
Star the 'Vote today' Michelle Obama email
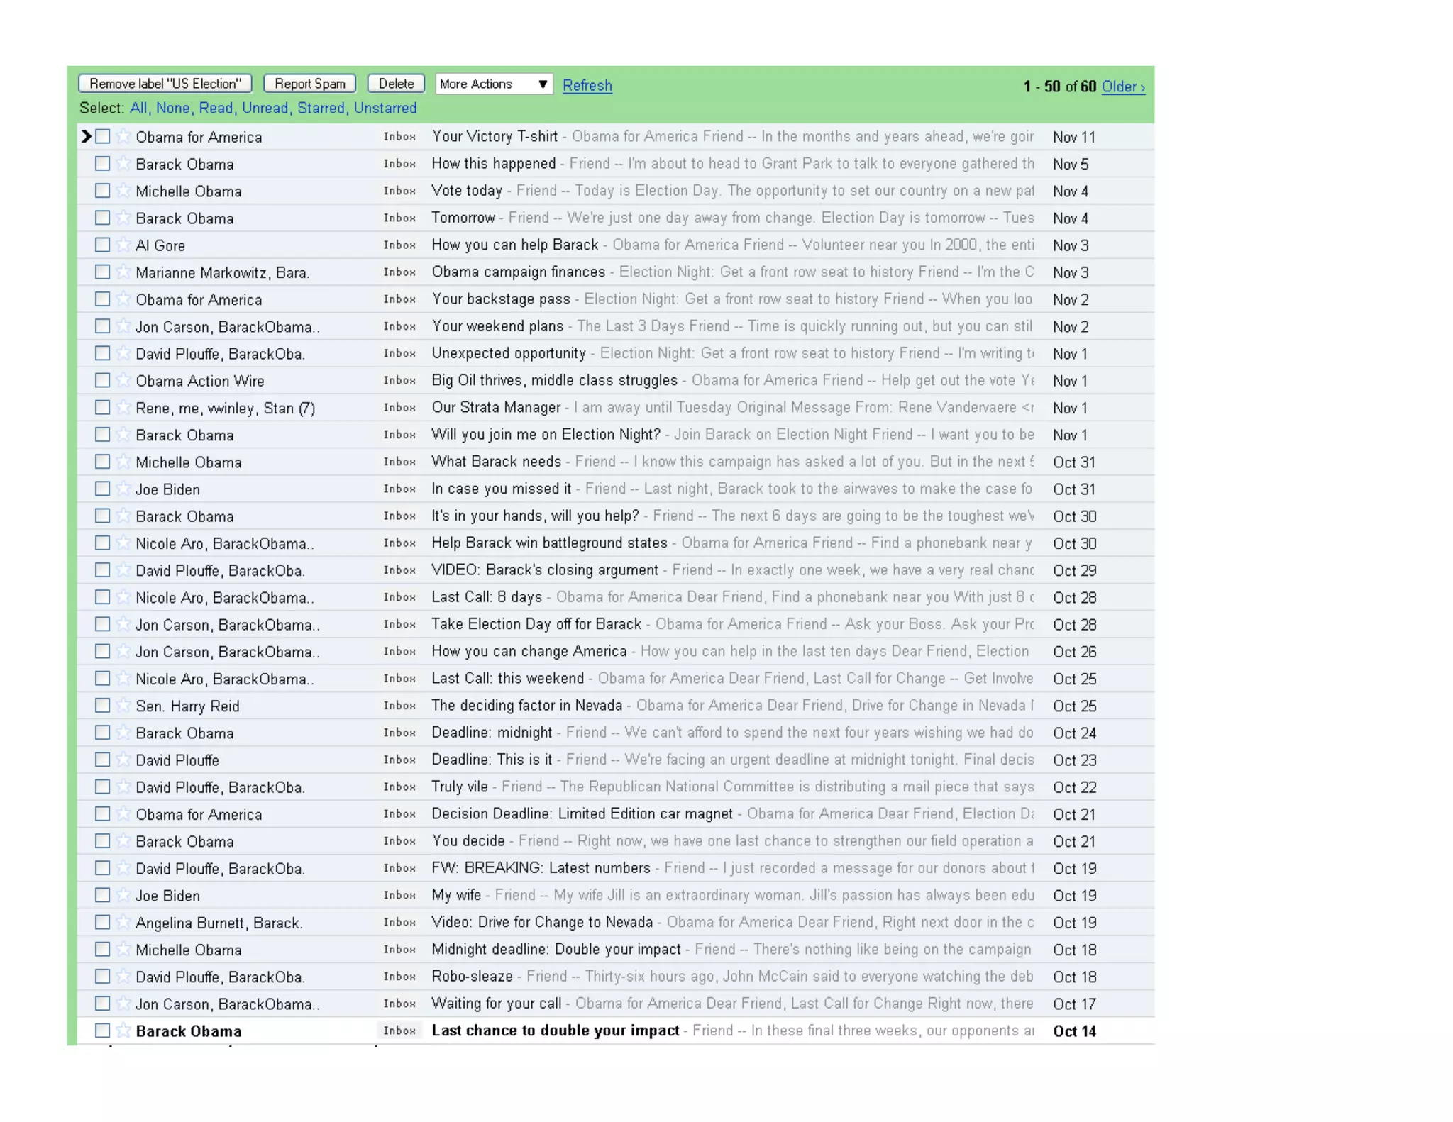point(123,190)
